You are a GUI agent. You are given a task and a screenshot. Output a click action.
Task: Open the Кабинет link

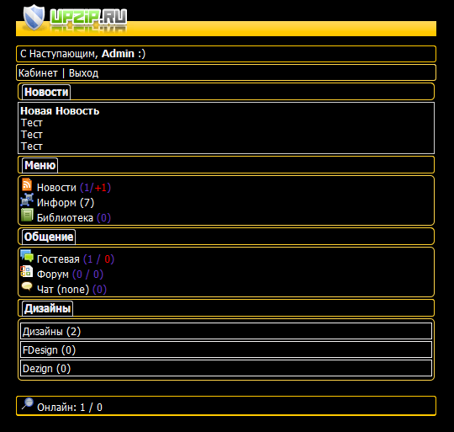[x=38, y=73]
